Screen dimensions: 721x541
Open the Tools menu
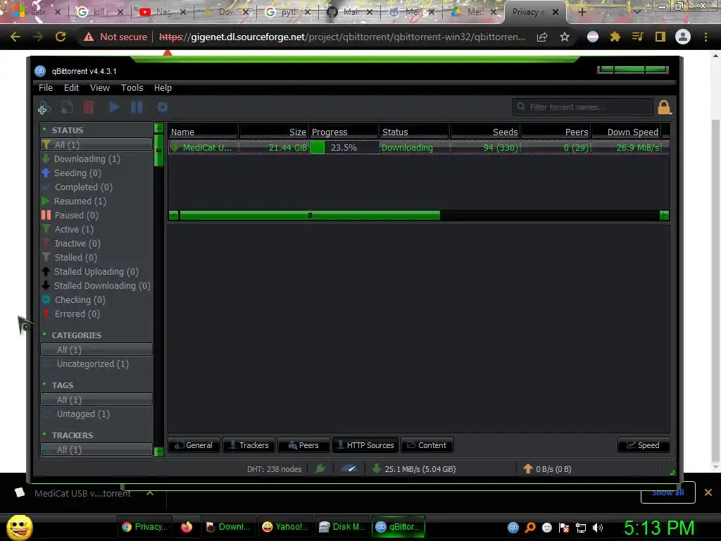pos(132,88)
